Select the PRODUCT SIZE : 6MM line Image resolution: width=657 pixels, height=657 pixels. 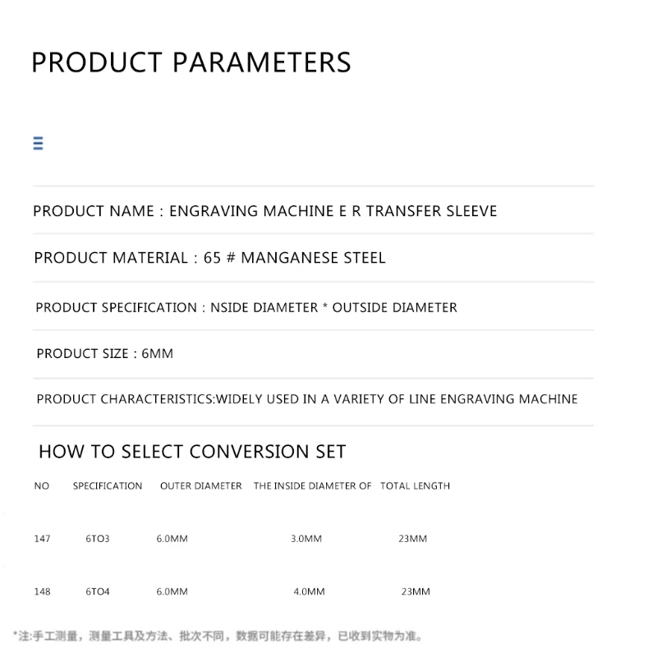coord(104,353)
